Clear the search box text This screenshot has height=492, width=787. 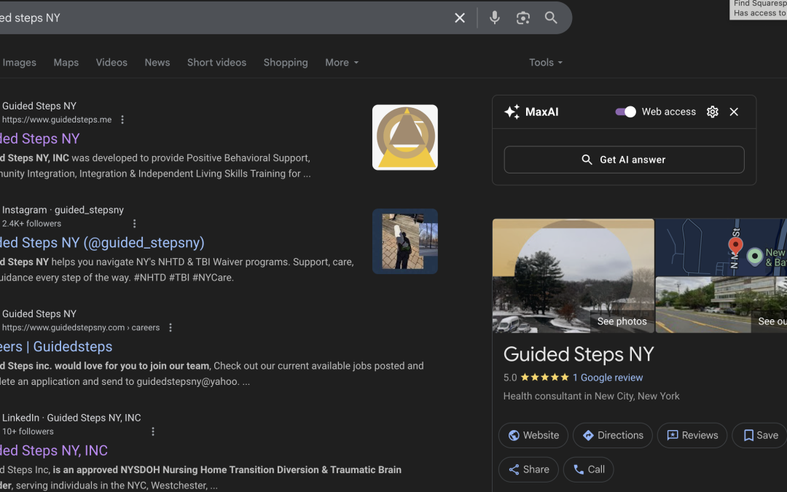click(x=460, y=18)
